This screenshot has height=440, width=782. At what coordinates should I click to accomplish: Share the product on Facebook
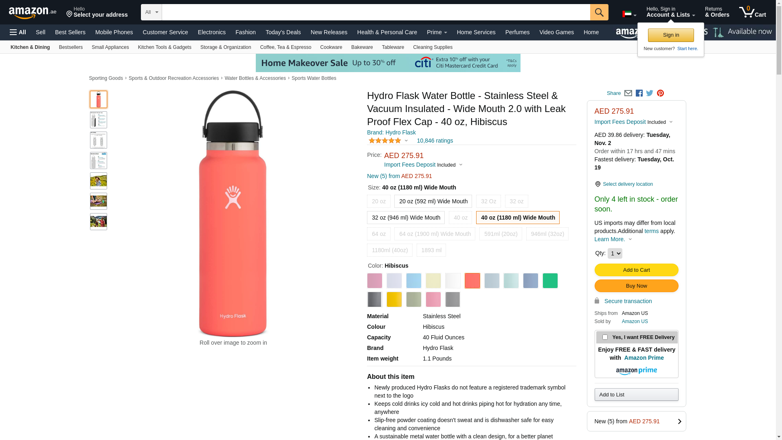pyautogui.click(x=639, y=93)
